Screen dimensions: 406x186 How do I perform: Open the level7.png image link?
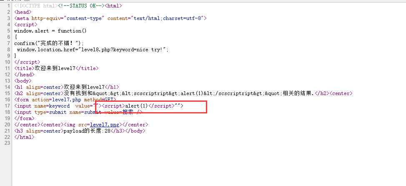click(x=104, y=125)
